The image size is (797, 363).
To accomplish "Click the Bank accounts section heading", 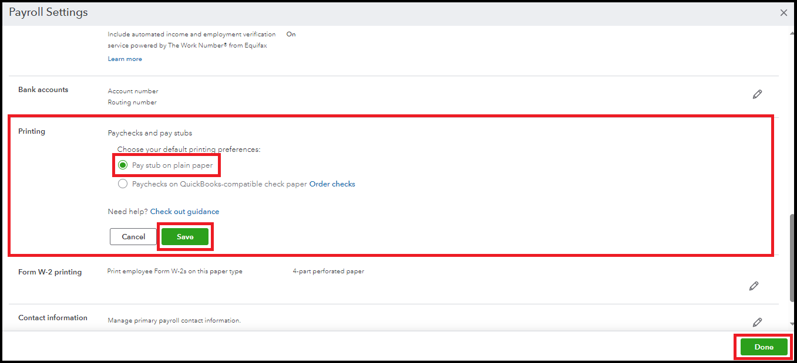I will tap(43, 90).
